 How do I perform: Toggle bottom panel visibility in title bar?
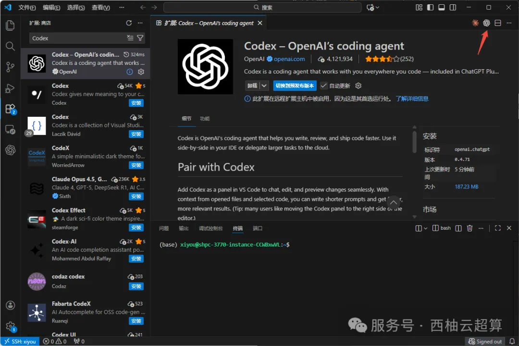(x=442, y=7)
